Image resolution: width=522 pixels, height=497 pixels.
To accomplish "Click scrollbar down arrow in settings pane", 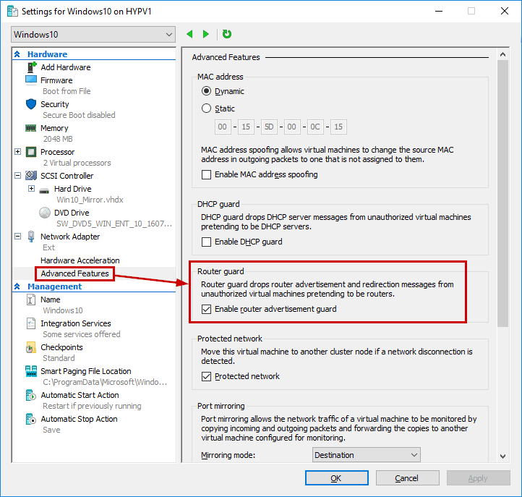I will click(x=502, y=456).
